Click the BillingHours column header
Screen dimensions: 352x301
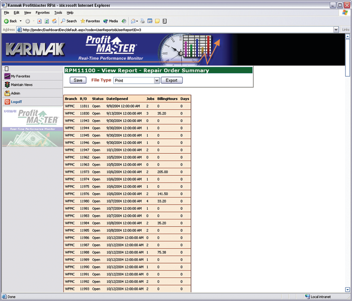pos(167,99)
